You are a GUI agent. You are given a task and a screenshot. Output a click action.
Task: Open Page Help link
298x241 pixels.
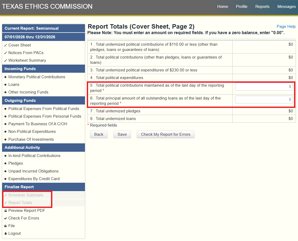coord(286,27)
